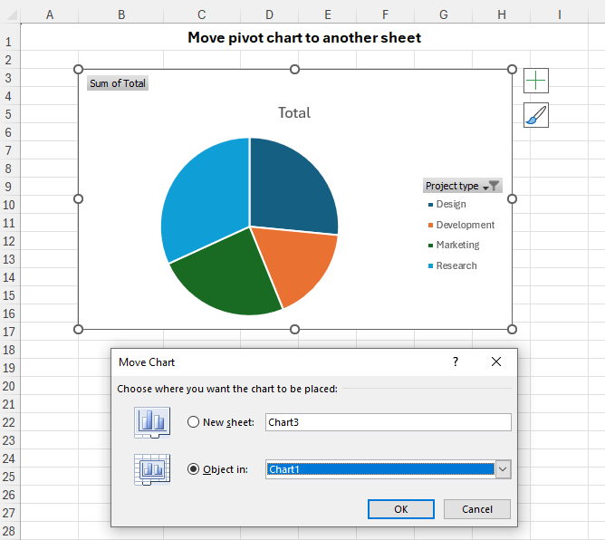Select row 14 header

[x=10, y=277]
